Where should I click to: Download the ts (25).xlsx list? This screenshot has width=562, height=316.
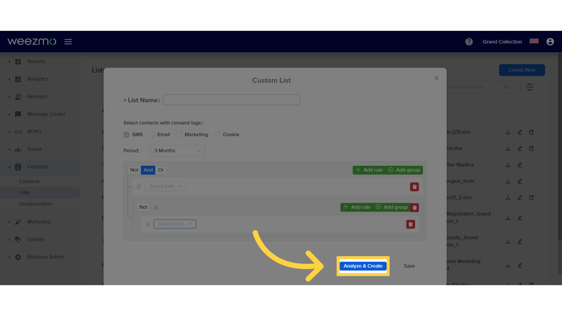point(508,132)
